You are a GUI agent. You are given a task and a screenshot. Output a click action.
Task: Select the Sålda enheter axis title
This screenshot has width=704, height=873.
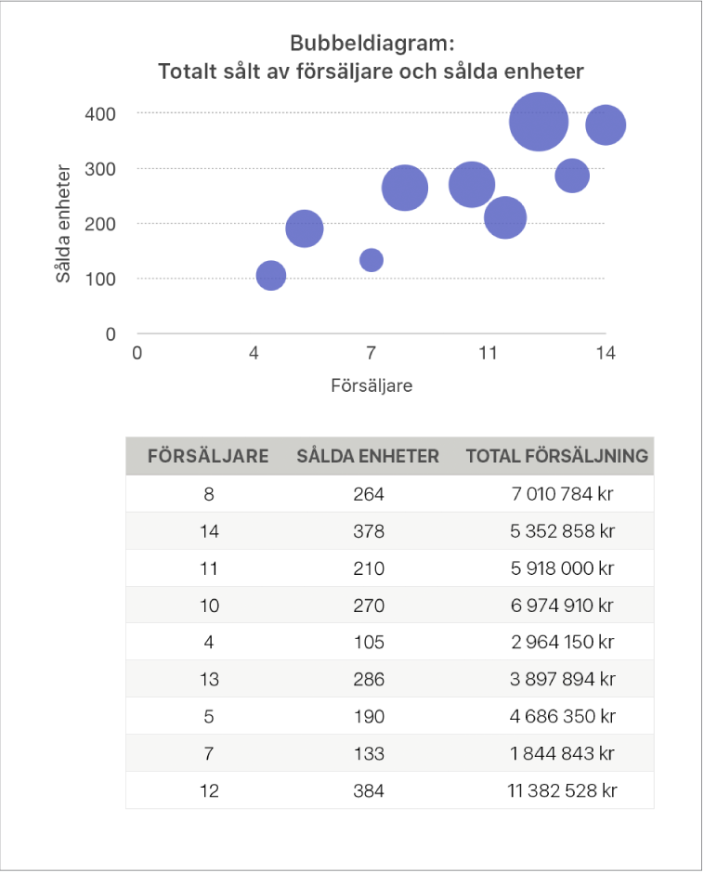click(x=63, y=224)
